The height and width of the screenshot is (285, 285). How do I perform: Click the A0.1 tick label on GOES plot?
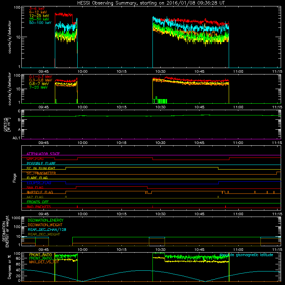16,138
